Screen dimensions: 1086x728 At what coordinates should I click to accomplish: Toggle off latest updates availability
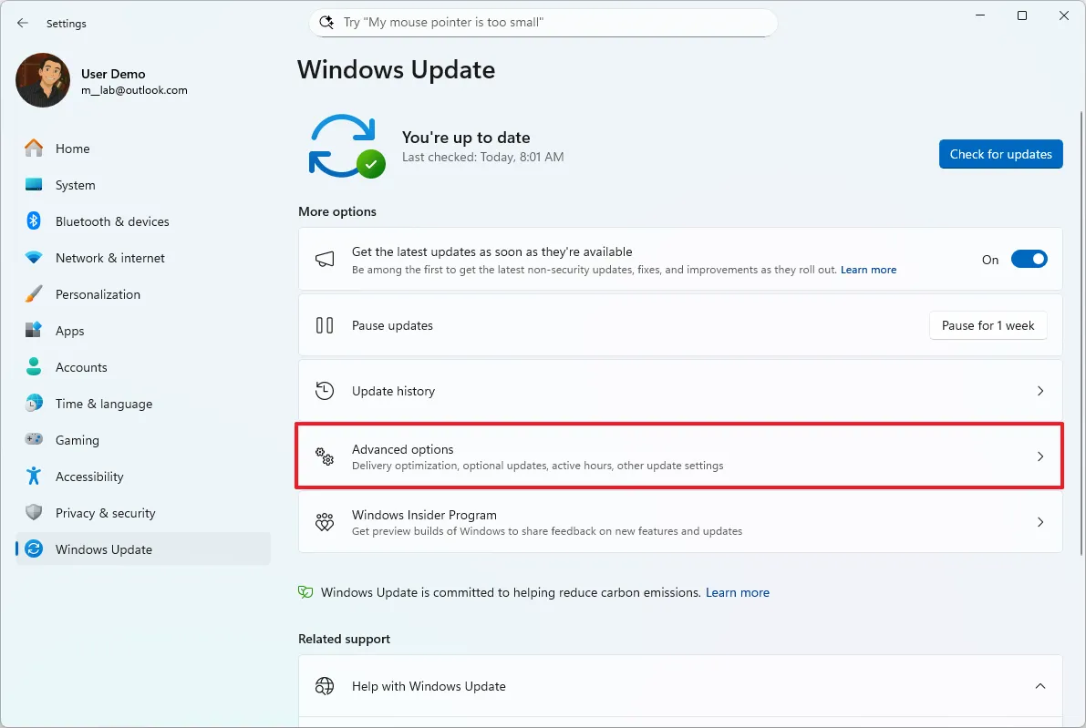(x=1029, y=259)
